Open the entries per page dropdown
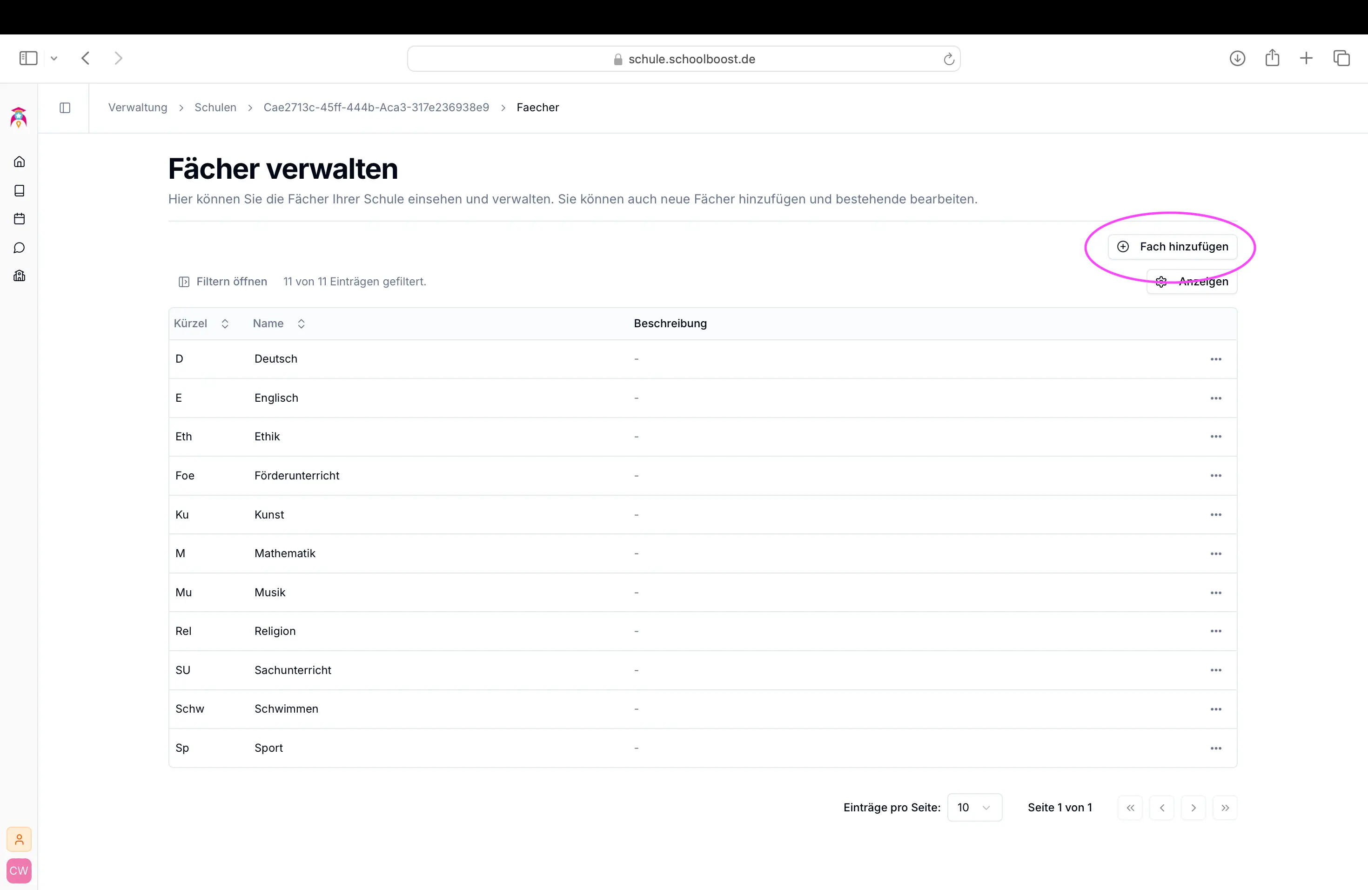This screenshot has width=1368, height=890. (x=974, y=807)
